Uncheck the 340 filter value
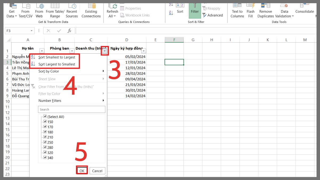The image size is (320, 180). [x=45, y=157]
